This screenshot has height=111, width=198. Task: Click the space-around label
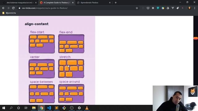coord(69,82)
